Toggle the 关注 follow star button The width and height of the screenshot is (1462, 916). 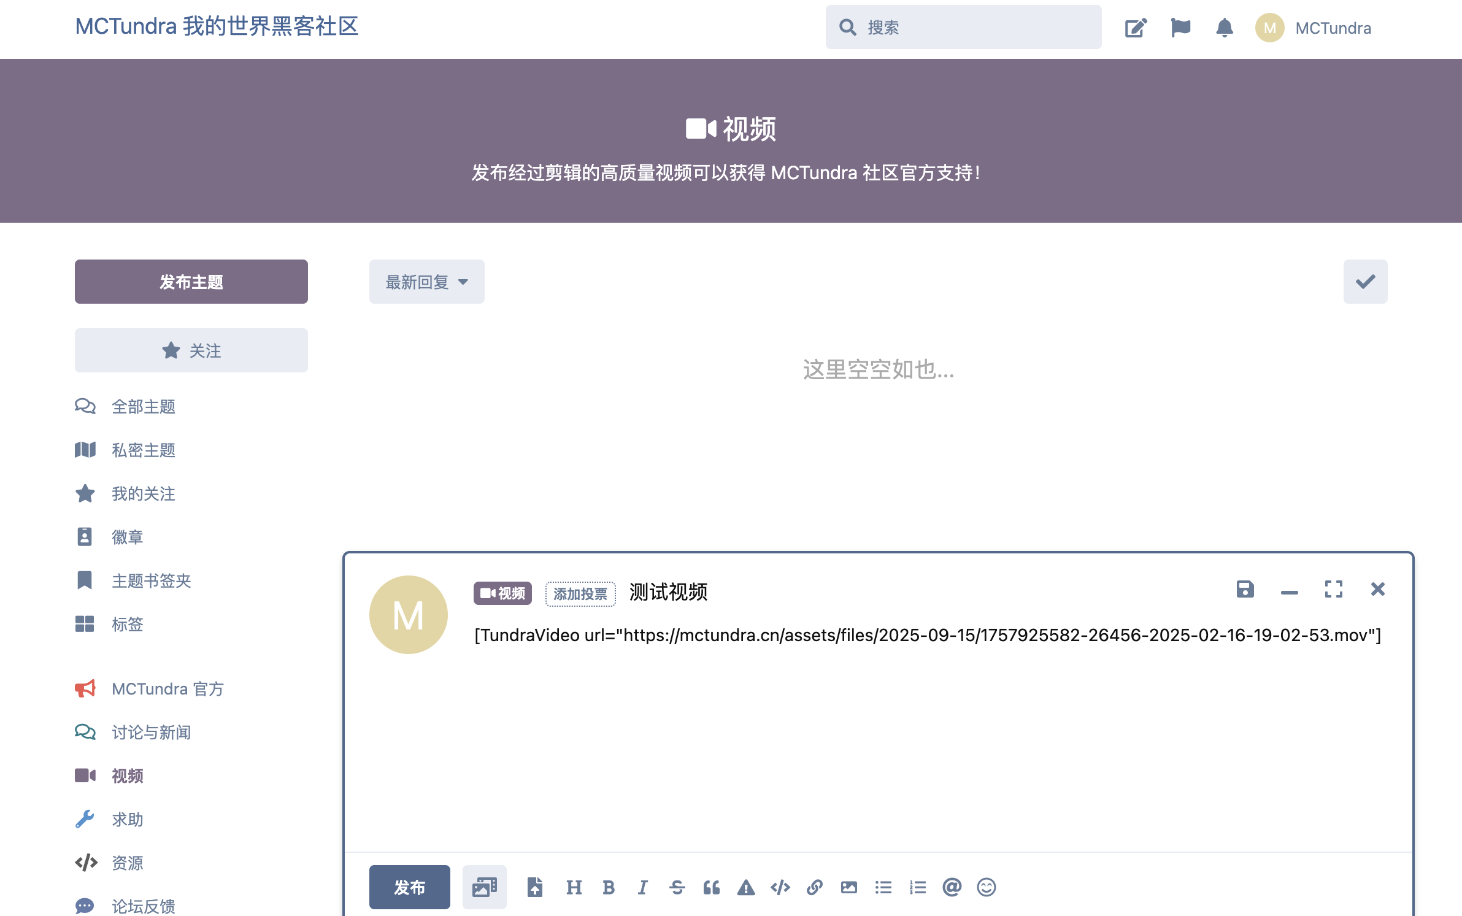click(191, 350)
